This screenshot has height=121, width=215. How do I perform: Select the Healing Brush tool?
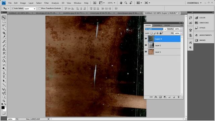(4, 41)
